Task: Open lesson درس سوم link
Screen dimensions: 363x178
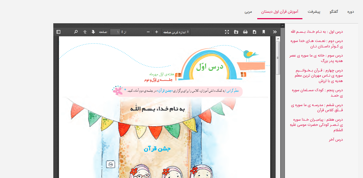Action: (x=316, y=58)
